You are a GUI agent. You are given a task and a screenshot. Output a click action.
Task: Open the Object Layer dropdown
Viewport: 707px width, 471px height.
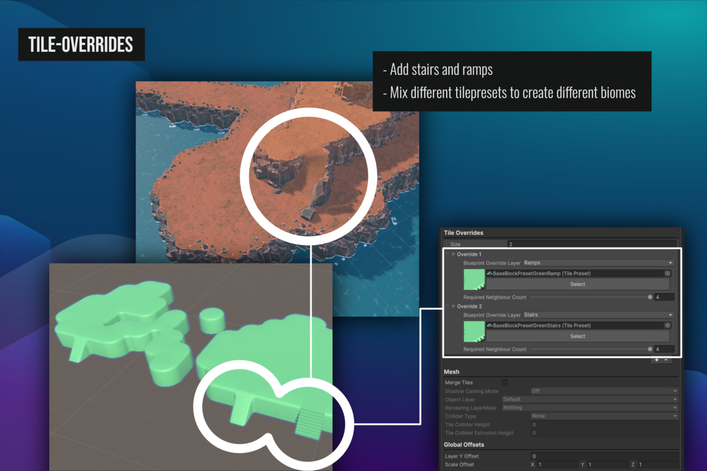590,399
